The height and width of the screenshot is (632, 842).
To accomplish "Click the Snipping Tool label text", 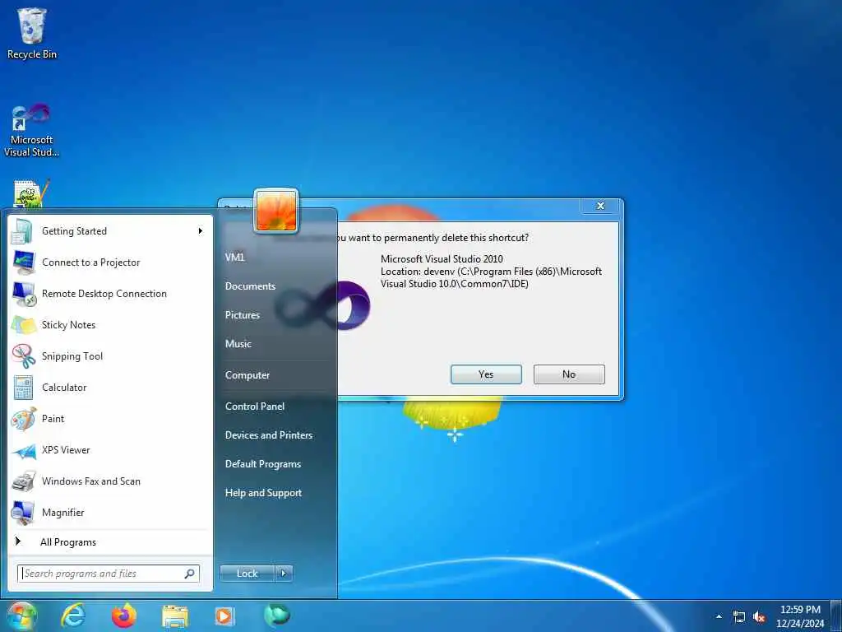I will 72,356.
